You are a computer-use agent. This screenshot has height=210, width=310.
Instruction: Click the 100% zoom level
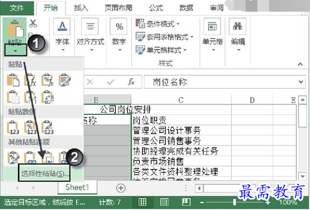click(288, 202)
